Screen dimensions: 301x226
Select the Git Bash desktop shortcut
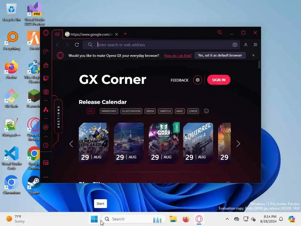tap(11, 99)
